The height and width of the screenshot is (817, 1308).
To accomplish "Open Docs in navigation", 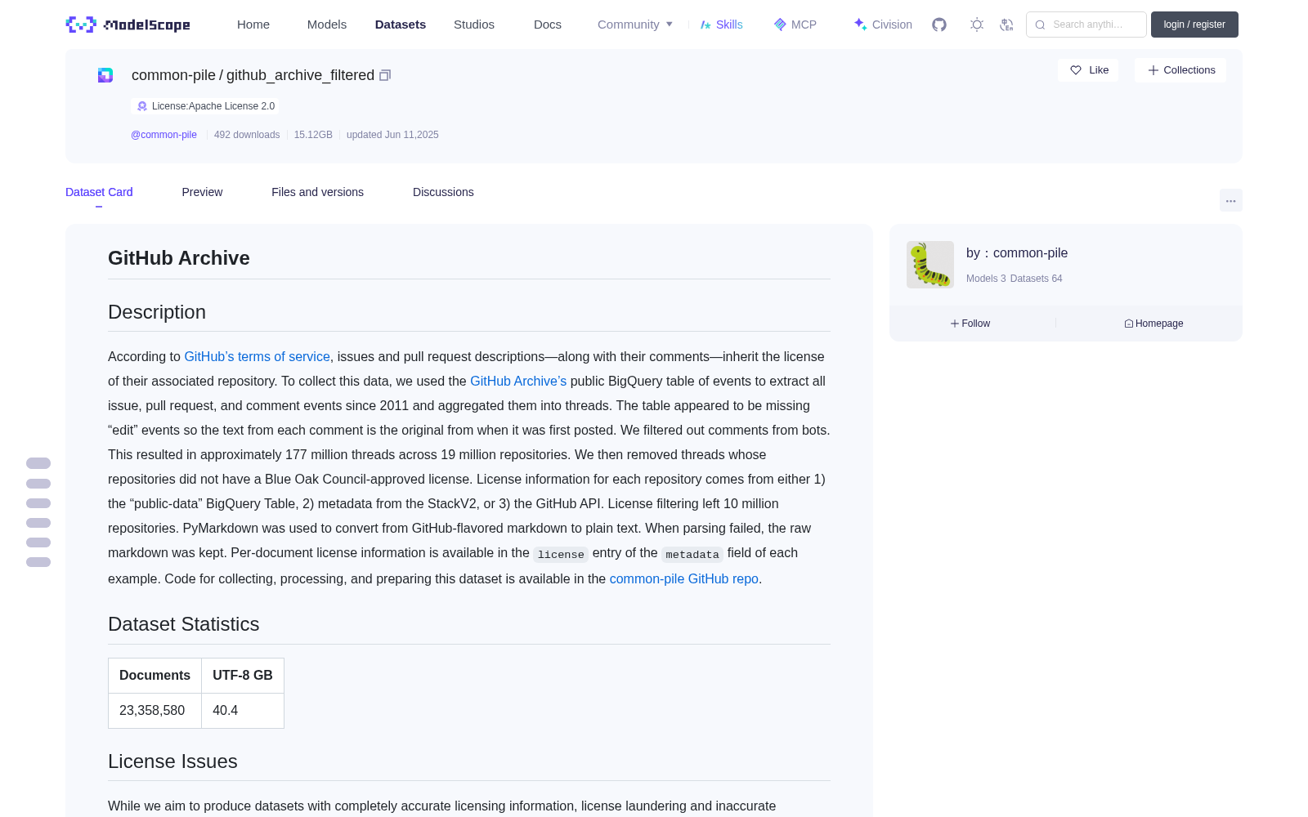I will coord(548,25).
